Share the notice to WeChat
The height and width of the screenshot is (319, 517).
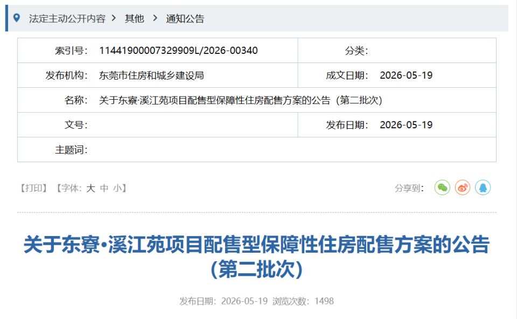[442, 188]
